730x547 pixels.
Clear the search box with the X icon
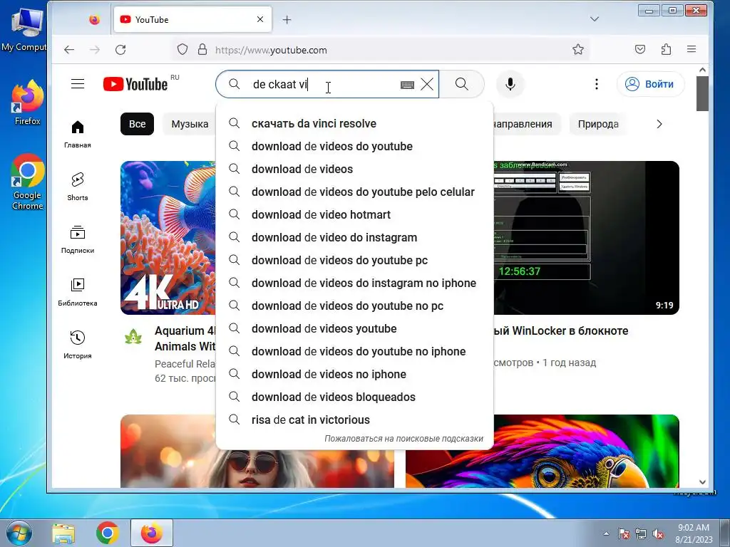pos(427,84)
